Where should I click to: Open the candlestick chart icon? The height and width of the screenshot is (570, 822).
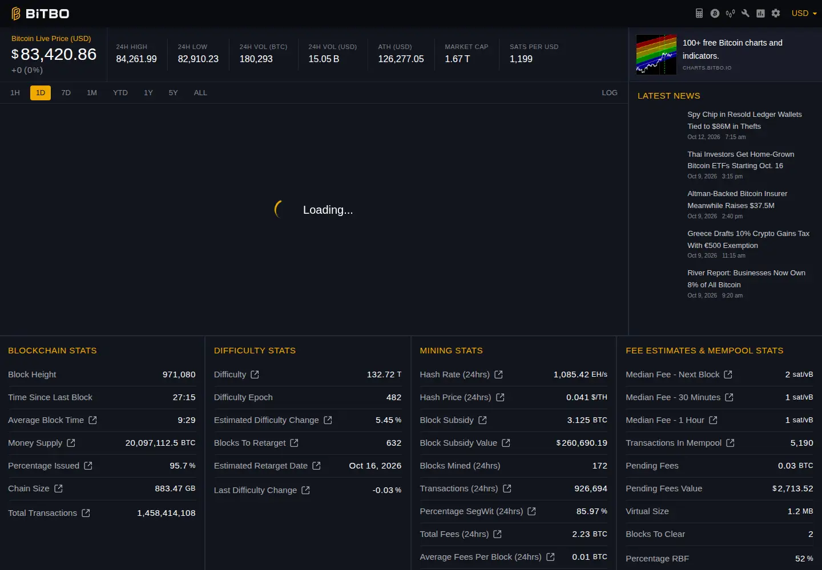(730, 13)
